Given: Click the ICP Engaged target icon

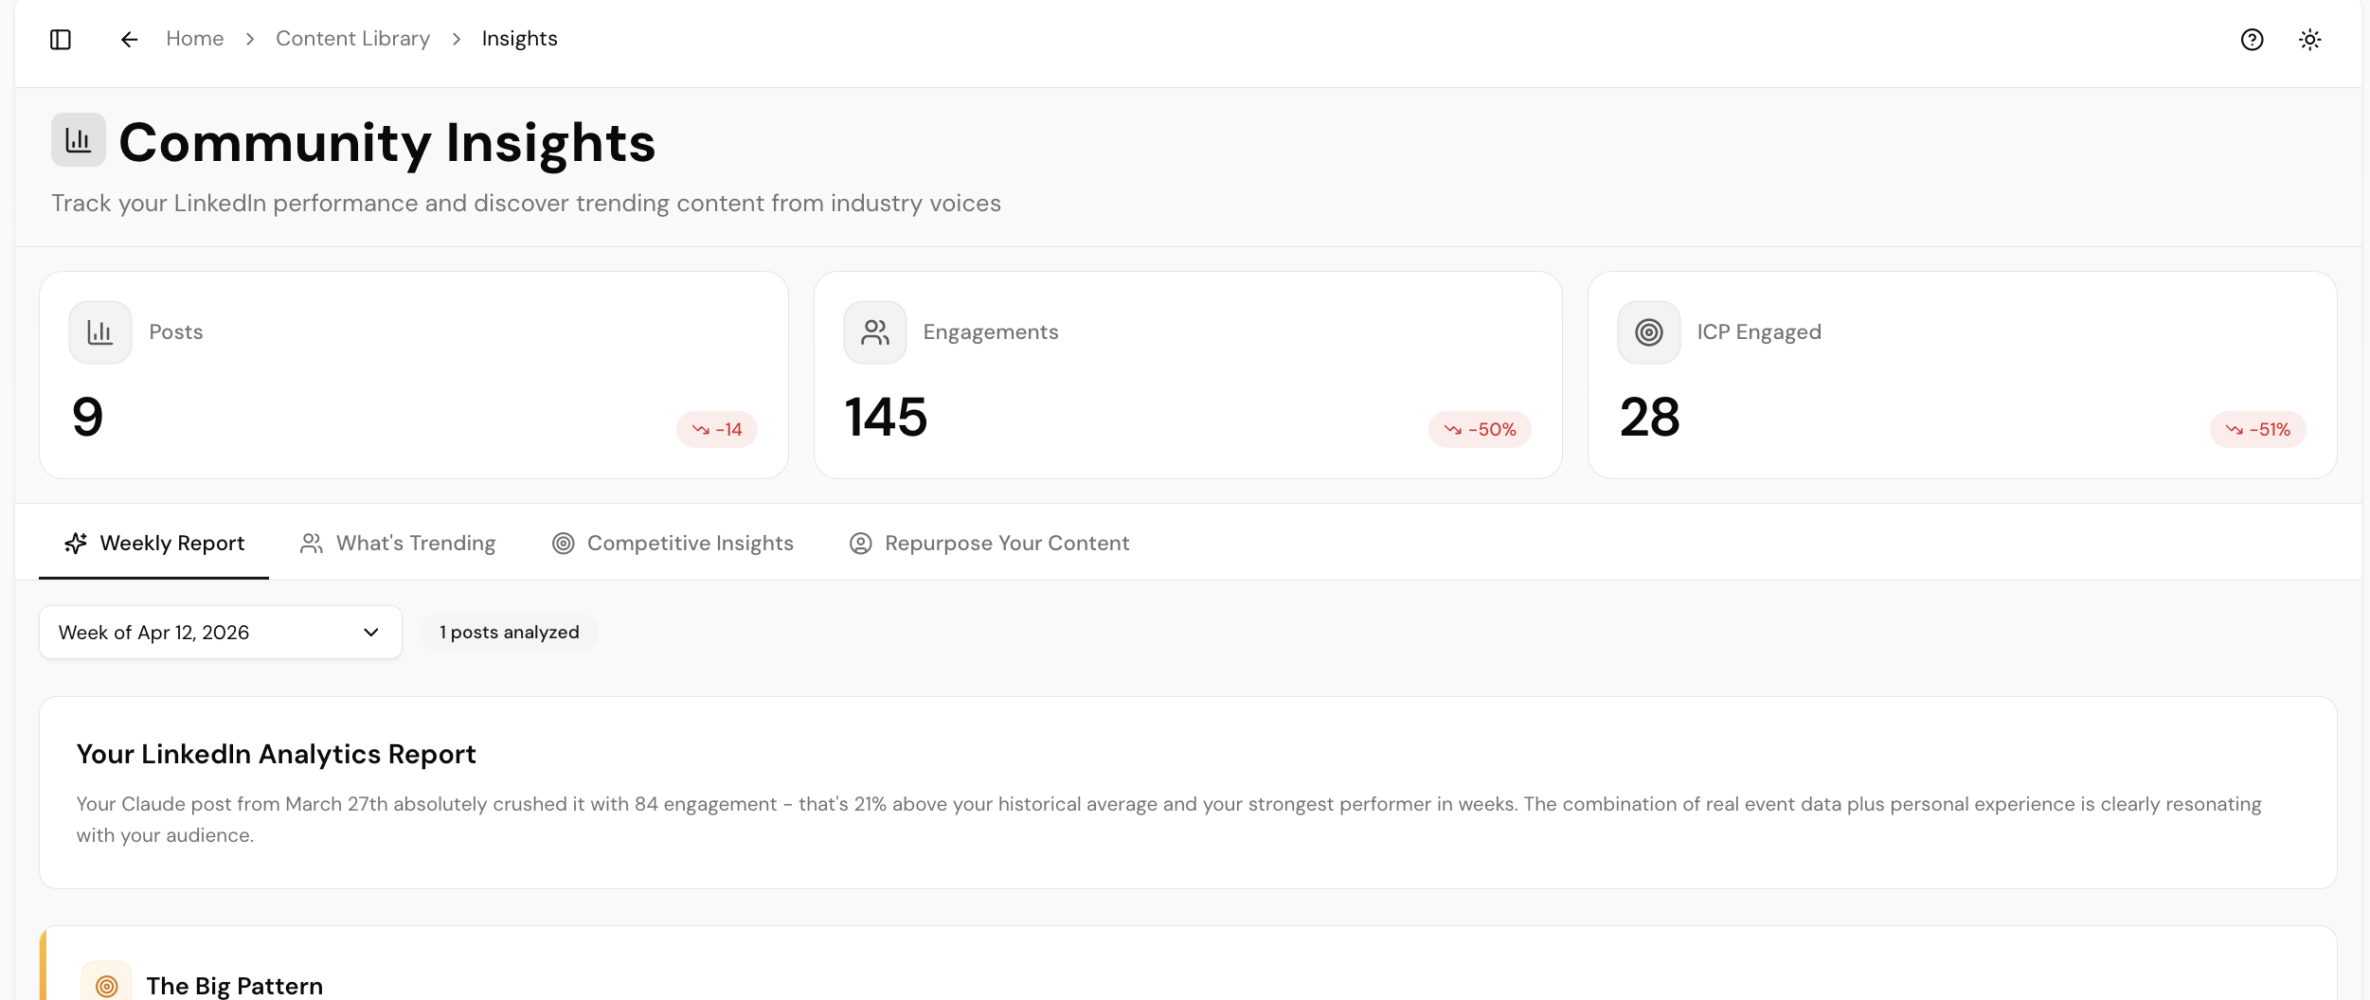Looking at the screenshot, I should point(1648,331).
